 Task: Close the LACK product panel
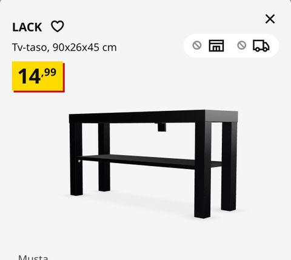pos(270,19)
